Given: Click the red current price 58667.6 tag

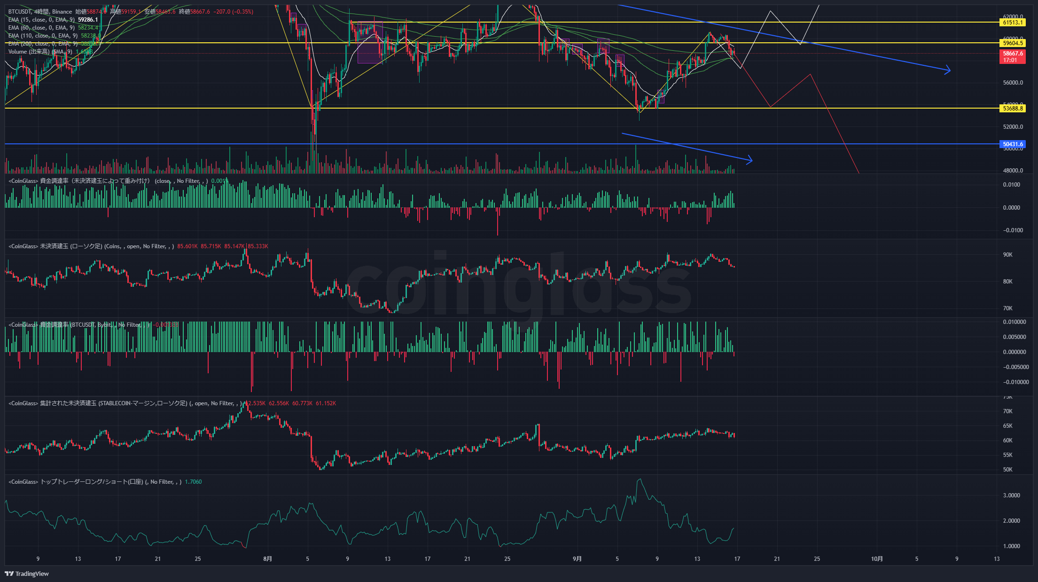Looking at the screenshot, I should click(x=1013, y=56).
